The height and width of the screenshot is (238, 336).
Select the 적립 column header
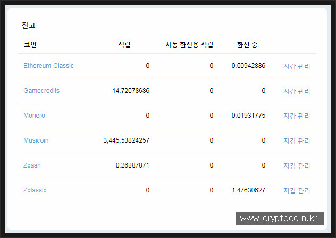pyautogui.click(x=124, y=45)
